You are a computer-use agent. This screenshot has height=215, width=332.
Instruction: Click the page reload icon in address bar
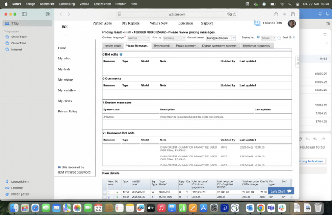tap(235, 14)
